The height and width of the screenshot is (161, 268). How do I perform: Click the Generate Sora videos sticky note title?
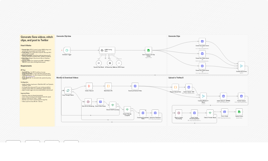[37, 39]
